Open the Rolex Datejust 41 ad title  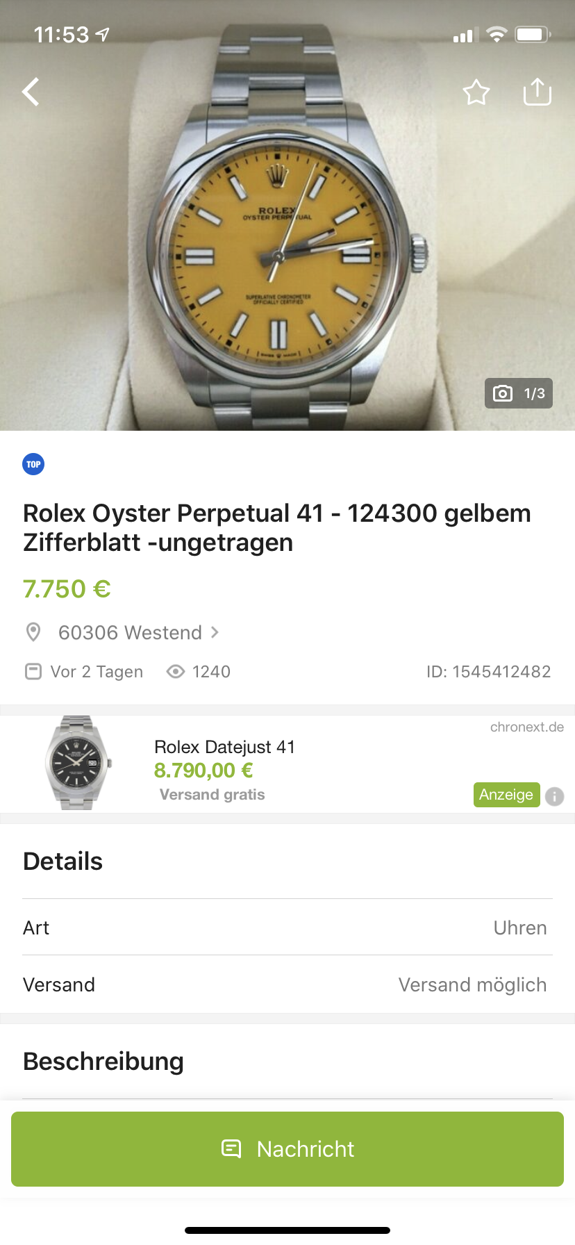tap(224, 747)
